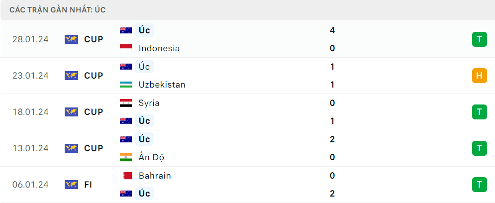Click the Bahrain flag icon
Image resolution: width=495 pixels, height=203 pixels.
pos(126,176)
